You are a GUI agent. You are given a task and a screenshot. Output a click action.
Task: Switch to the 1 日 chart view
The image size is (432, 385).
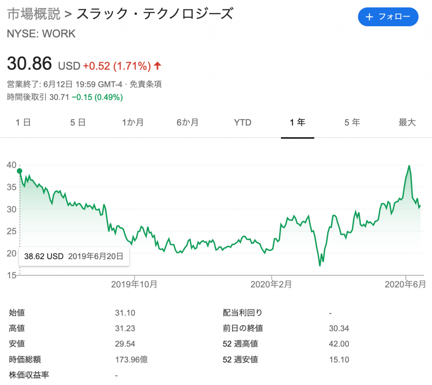(x=23, y=122)
